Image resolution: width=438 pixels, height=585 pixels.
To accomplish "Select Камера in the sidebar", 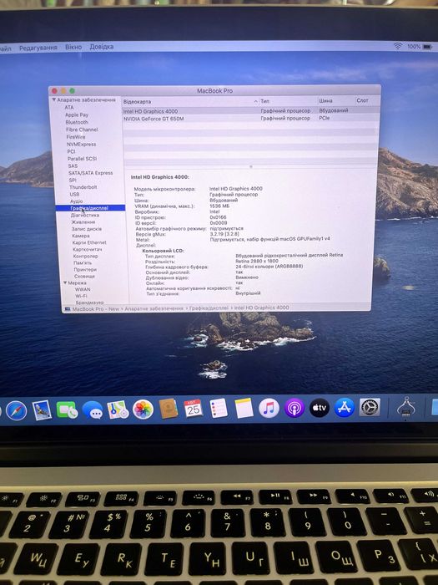I will coord(81,236).
